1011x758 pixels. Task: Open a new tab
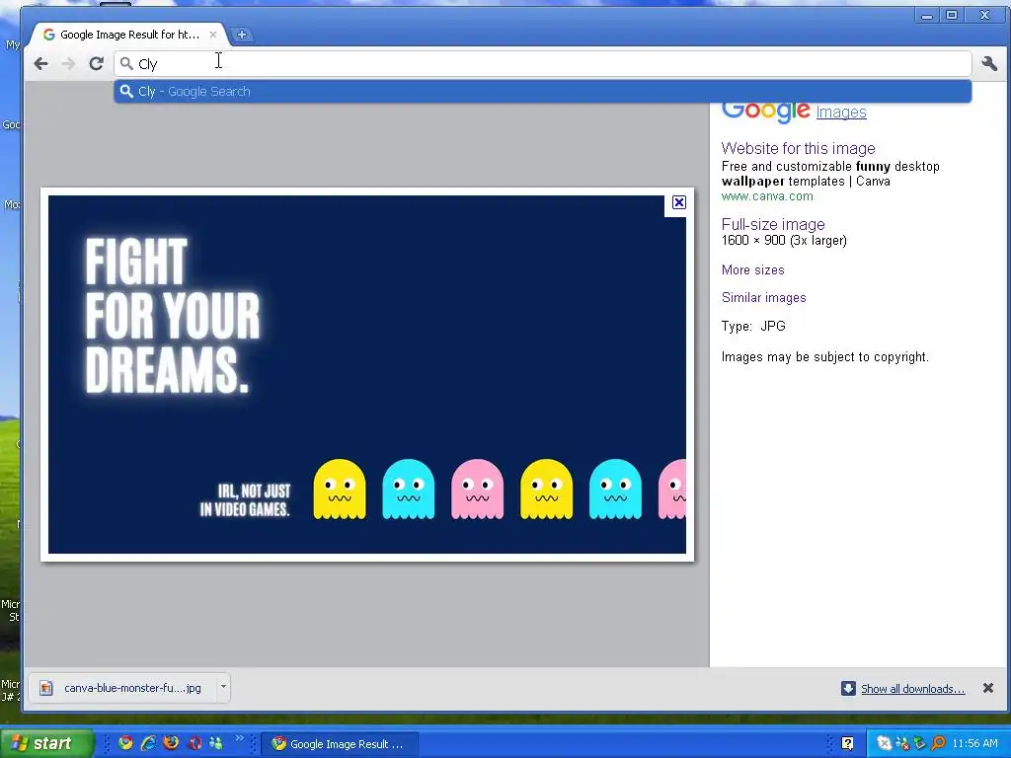click(x=242, y=35)
